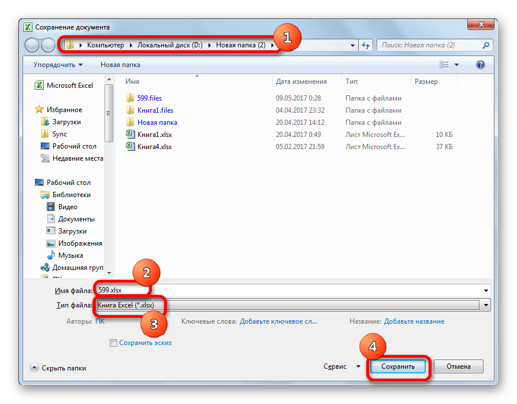
Task: Click the sidebar scroll down arrow
Action: click(109, 273)
